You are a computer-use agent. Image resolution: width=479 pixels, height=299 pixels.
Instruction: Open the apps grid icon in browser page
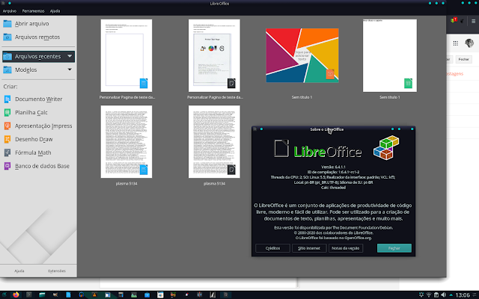coord(456,43)
